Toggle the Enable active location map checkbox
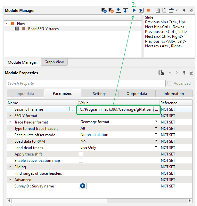Screen dimensions: 197x206 (x=81, y=160)
